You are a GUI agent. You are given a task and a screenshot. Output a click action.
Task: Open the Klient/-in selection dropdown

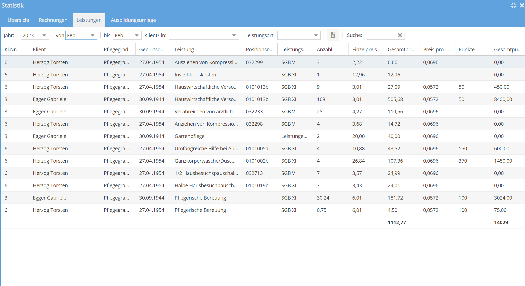(x=234, y=35)
